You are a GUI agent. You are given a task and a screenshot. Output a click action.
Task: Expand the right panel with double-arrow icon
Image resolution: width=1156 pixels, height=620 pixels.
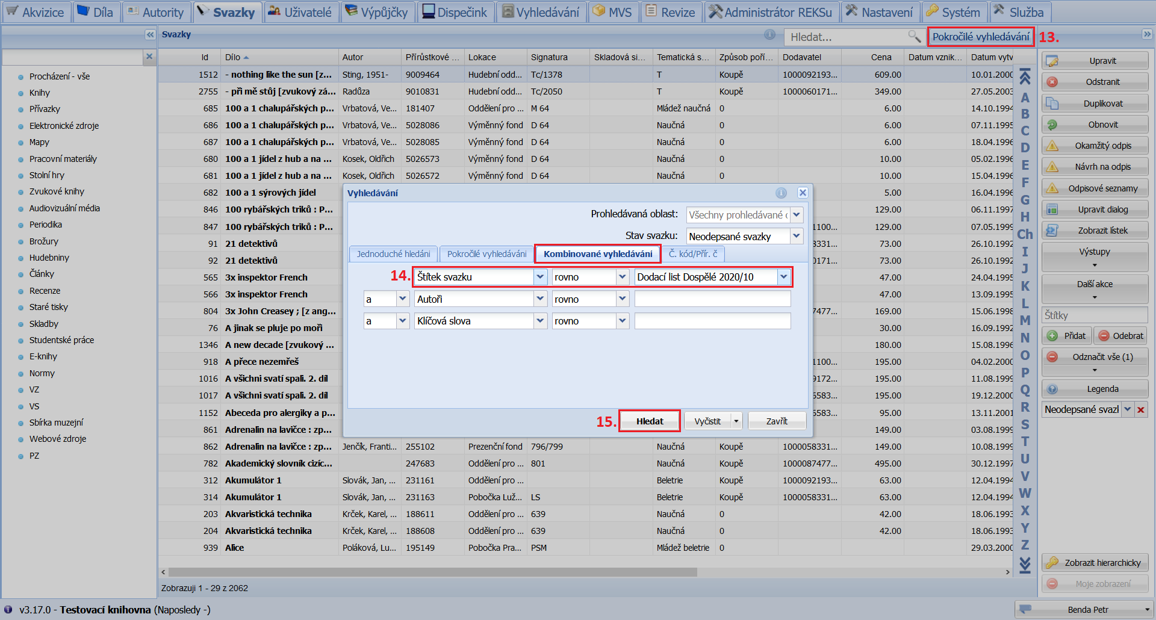(1147, 34)
